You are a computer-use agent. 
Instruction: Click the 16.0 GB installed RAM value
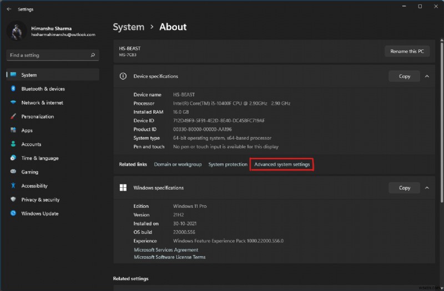tap(181, 112)
